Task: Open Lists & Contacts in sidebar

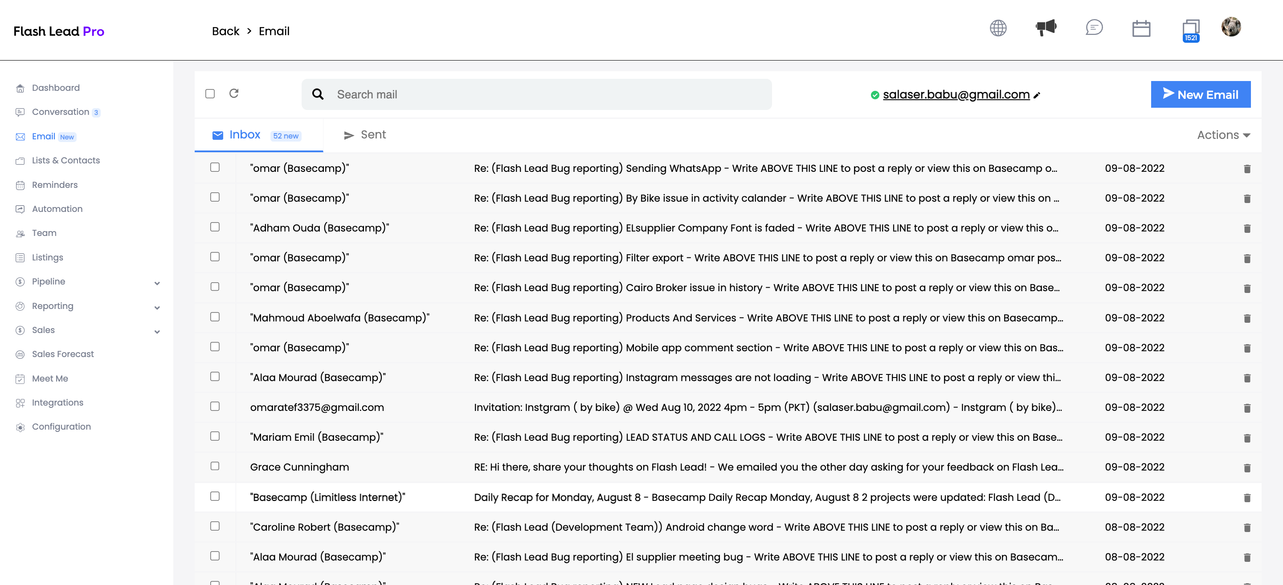Action: pos(66,160)
